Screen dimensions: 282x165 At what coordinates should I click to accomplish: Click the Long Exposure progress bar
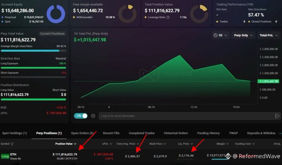coord(33,68)
